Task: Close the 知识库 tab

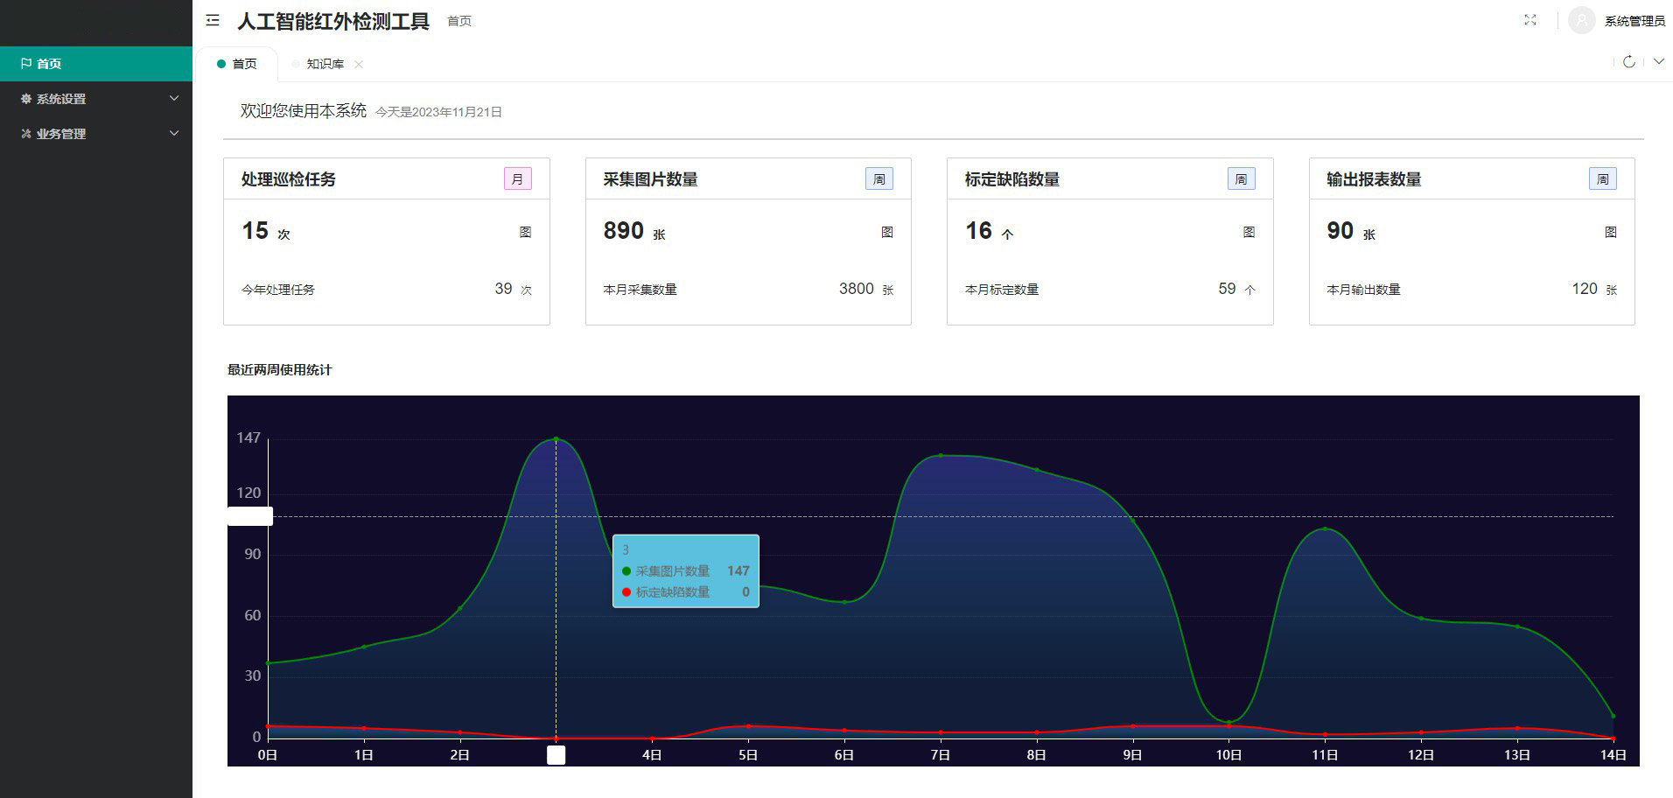Action: (359, 64)
